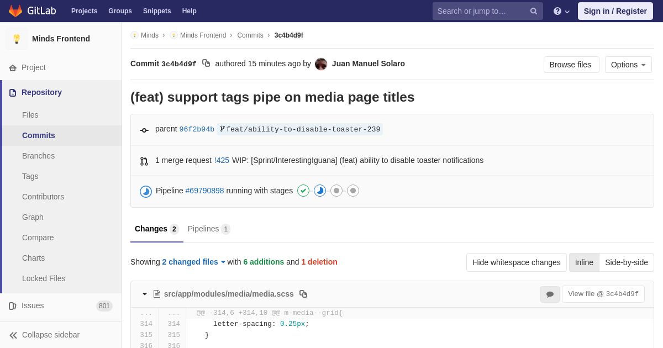The image size is (663, 348).
Task: Toggle comments with the speech bubble button
Action: (x=550, y=294)
